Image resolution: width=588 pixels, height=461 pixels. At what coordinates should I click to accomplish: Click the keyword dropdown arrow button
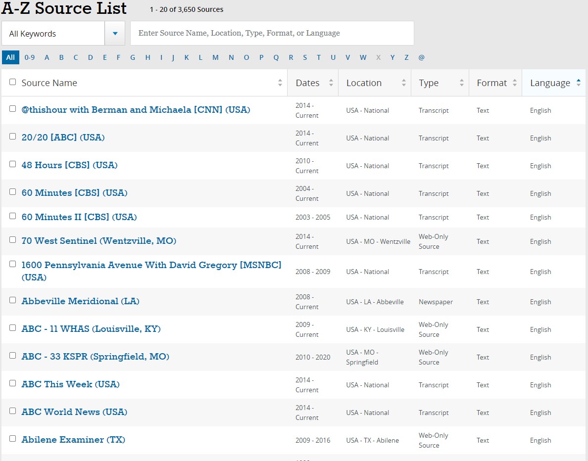tap(115, 34)
